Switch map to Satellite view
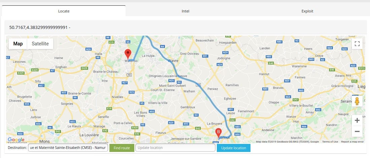 click(x=40, y=44)
